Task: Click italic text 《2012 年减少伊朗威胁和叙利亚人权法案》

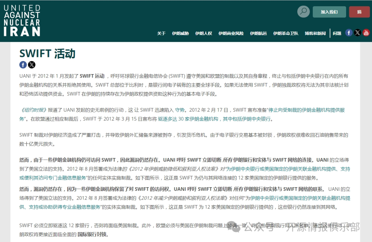Action: pyautogui.click(x=183, y=198)
